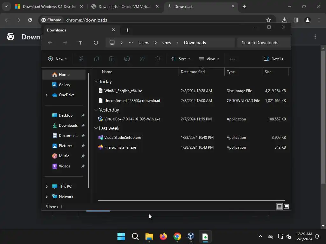Go up one folder with the up arrow

click(x=81, y=43)
